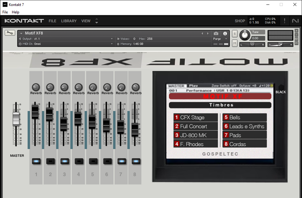
Task: Mute instrument with the M button
Action: (x=235, y=43)
